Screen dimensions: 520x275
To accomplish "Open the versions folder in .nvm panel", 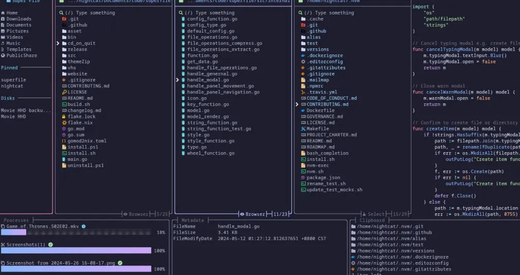I will [x=318, y=49].
